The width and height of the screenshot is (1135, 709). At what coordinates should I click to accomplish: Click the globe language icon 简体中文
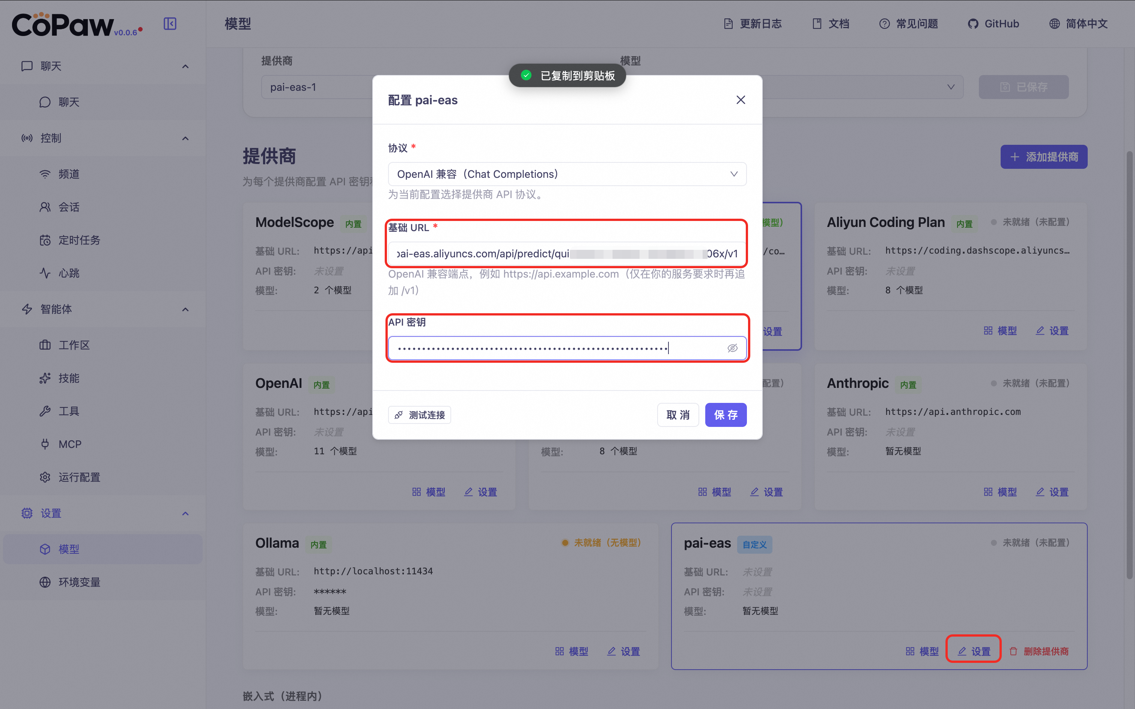pyautogui.click(x=1054, y=24)
